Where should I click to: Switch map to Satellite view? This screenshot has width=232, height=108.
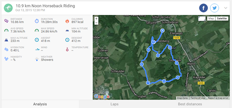click(222, 18)
